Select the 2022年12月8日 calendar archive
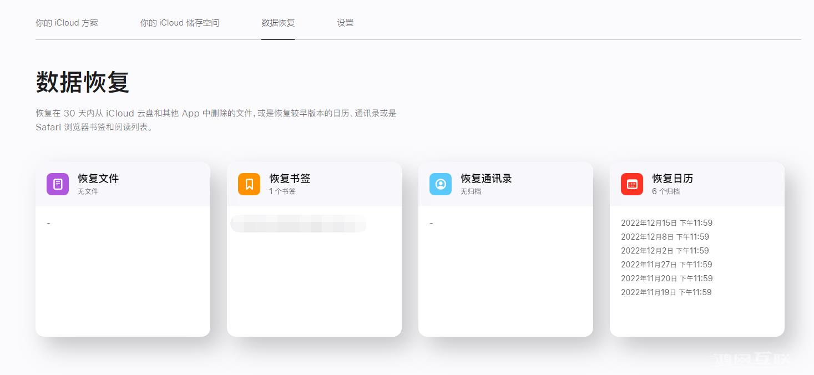814x375 pixels. point(664,236)
